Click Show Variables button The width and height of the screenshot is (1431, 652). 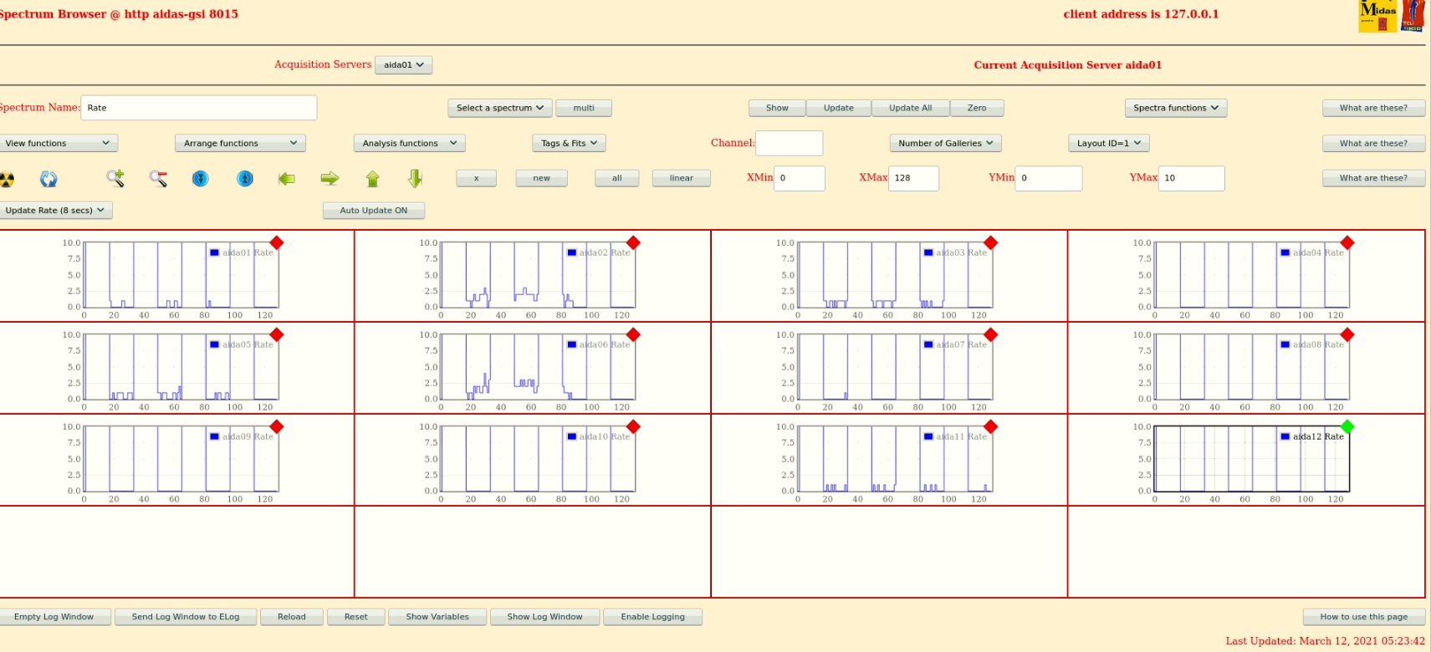pyautogui.click(x=437, y=617)
